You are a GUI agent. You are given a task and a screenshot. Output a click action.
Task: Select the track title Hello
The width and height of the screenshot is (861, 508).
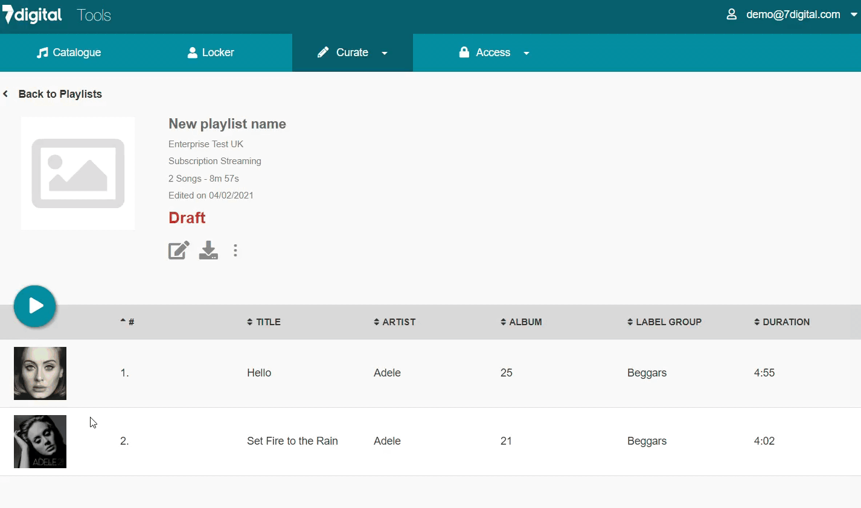click(x=259, y=373)
